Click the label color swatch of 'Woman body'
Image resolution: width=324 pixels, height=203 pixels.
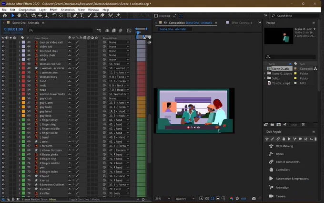point(23,76)
